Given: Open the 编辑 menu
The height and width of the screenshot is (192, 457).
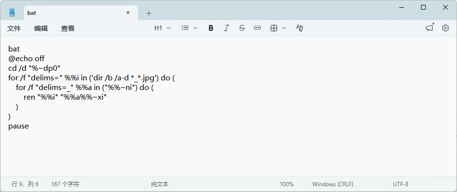Looking at the screenshot, I should point(41,28).
